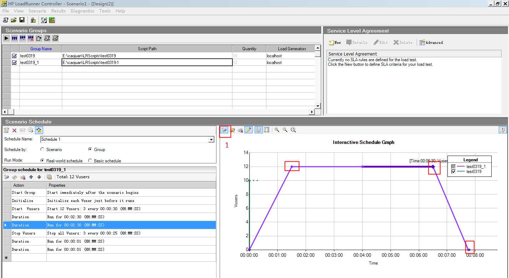Screen dimensions: 509x278
Task: Click New Schedule icon in Scenario Schedule
Action: 6,130
